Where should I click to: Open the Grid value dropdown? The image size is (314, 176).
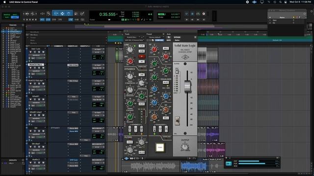click(x=179, y=14)
